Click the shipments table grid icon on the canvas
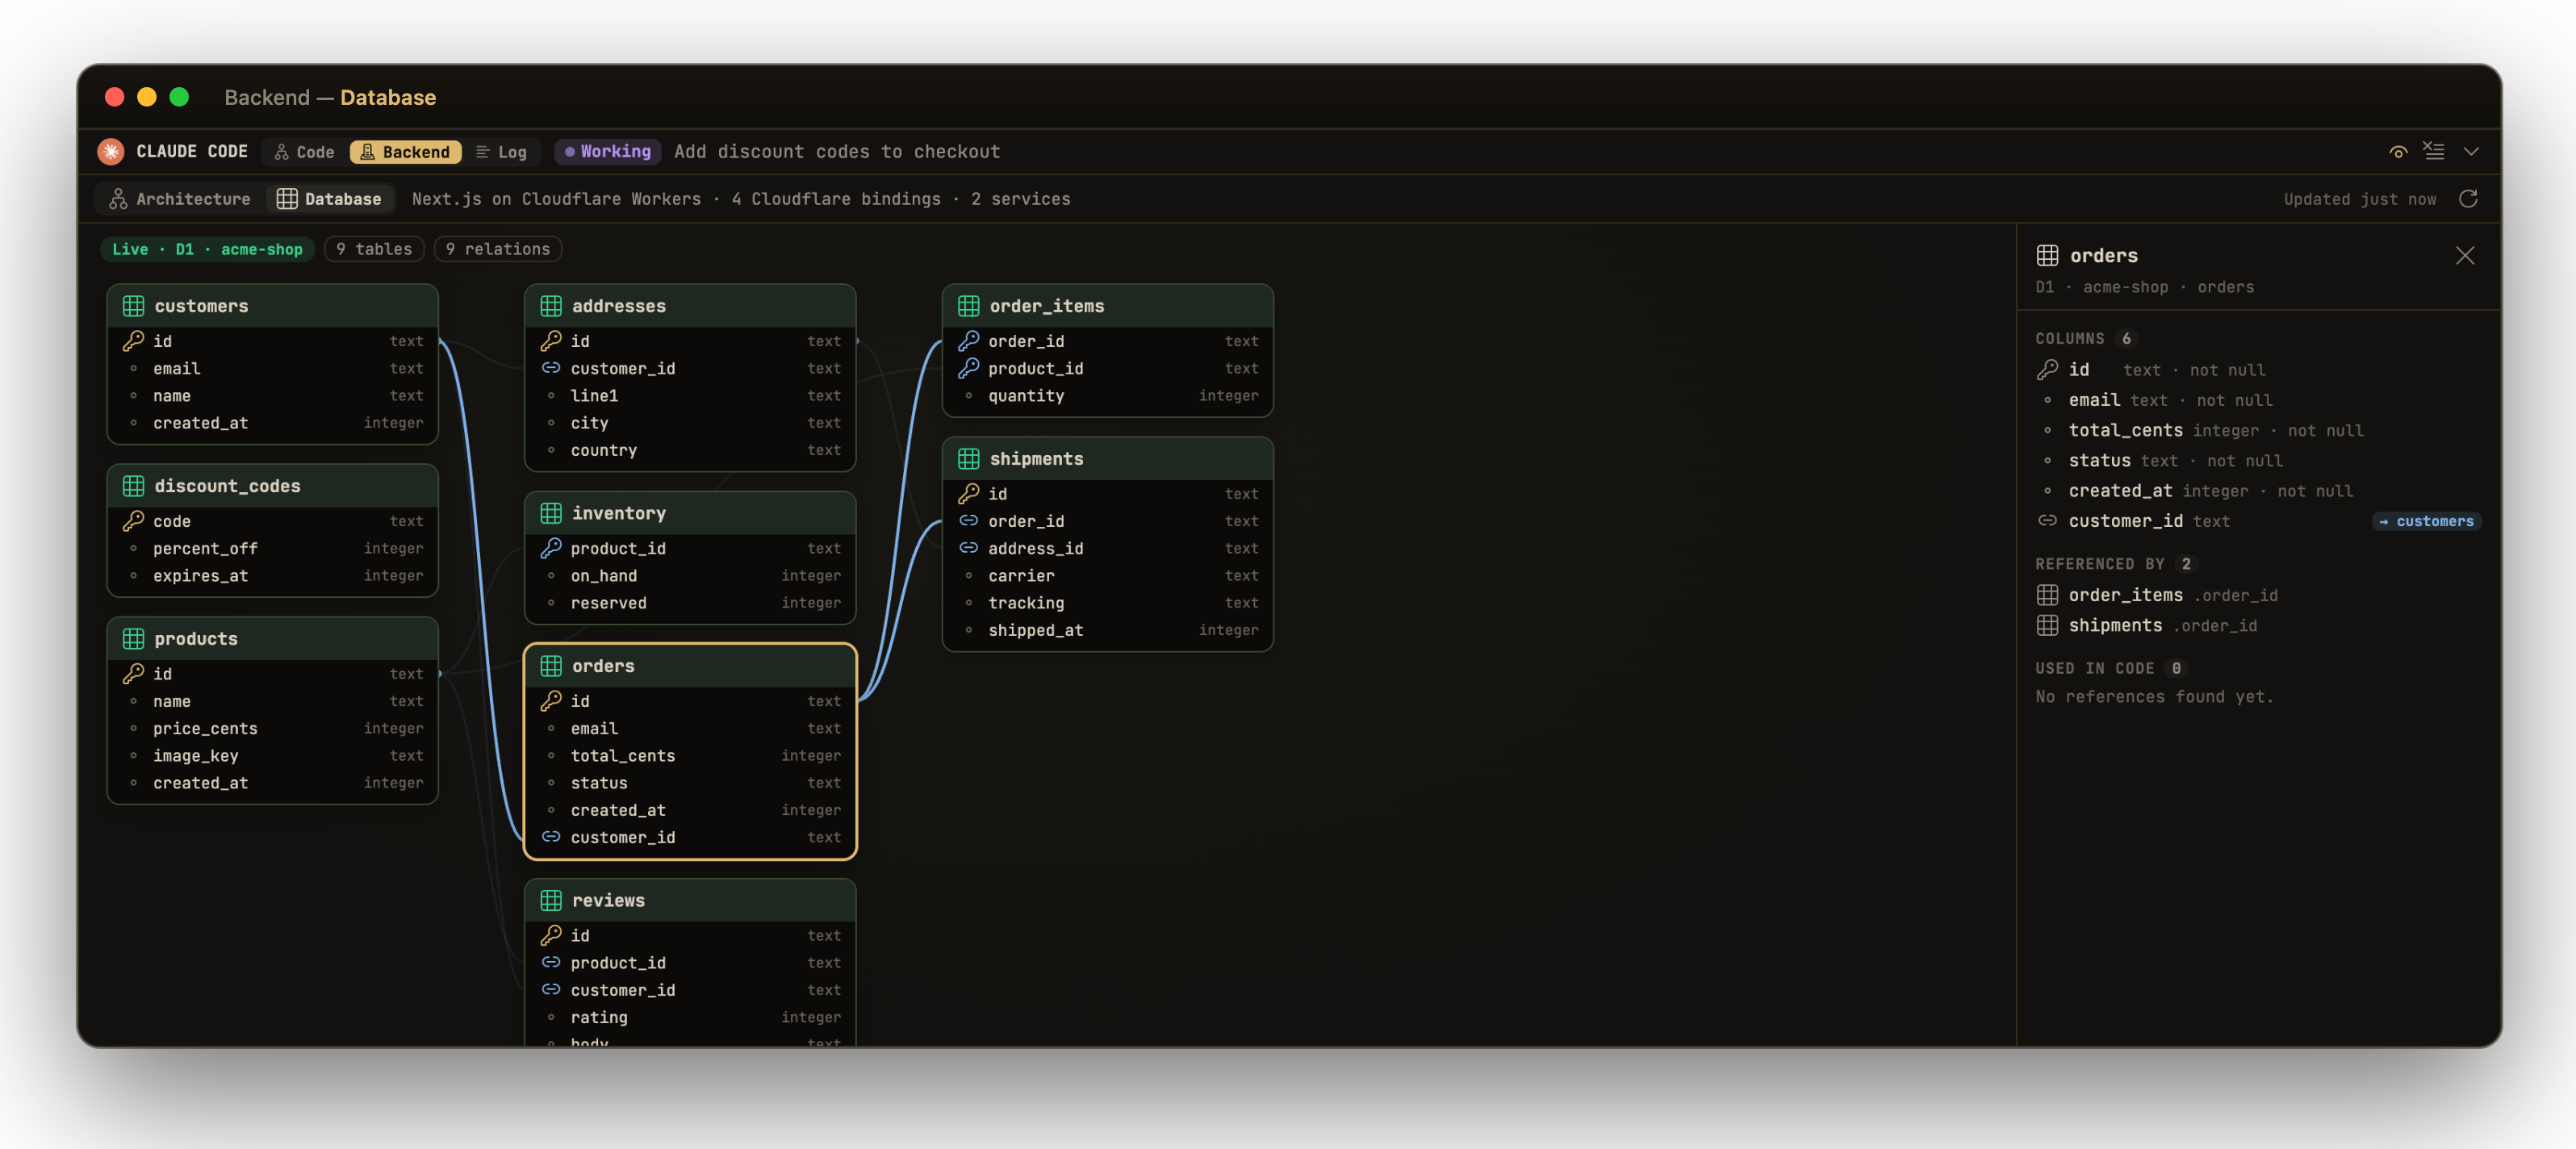The height and width of the screenshot is (1149, 2576). 969,459
